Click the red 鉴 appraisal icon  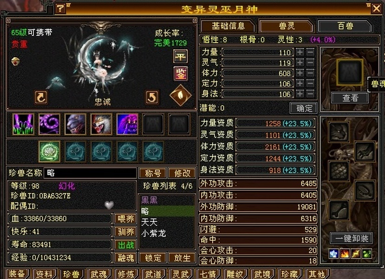(x=181, y=74)
